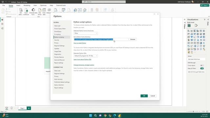Open Detected Python IDEs dropdown
Viewport: 210px width, 118px height.
tap(86, 56)
